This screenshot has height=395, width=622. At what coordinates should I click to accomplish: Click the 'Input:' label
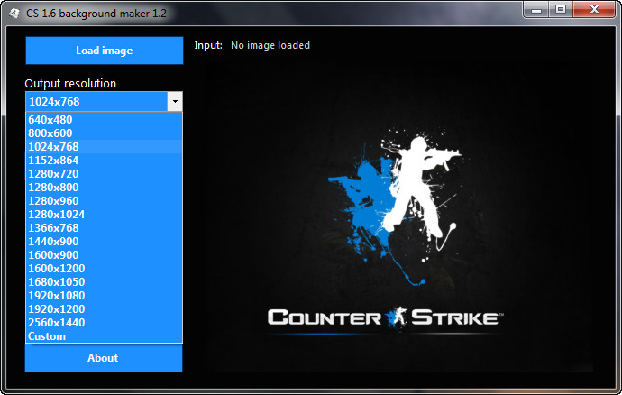tap(208, 45)
